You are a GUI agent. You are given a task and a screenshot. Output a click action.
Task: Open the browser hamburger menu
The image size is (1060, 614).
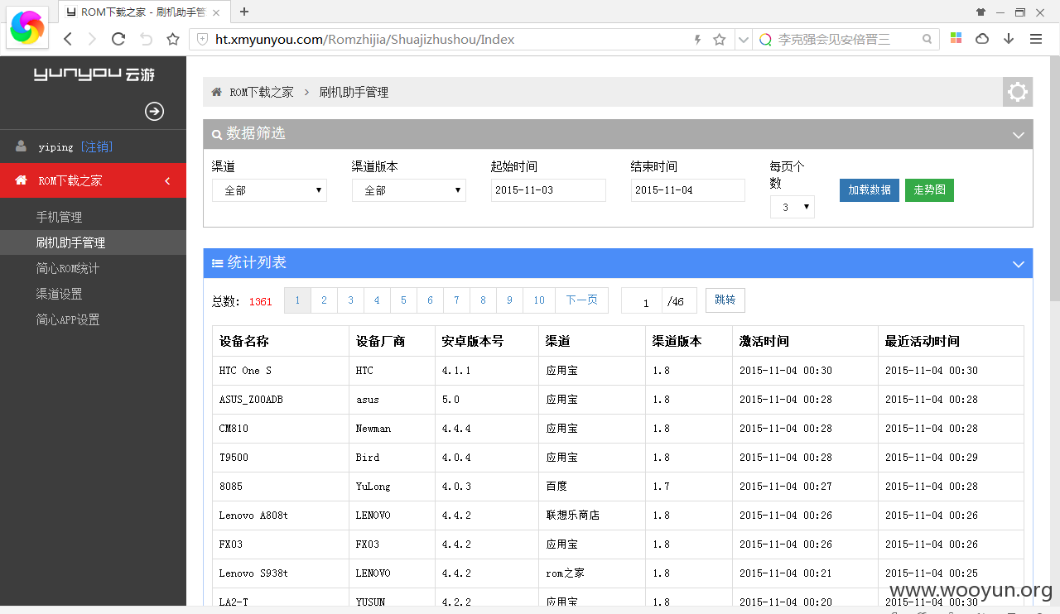1036,39
